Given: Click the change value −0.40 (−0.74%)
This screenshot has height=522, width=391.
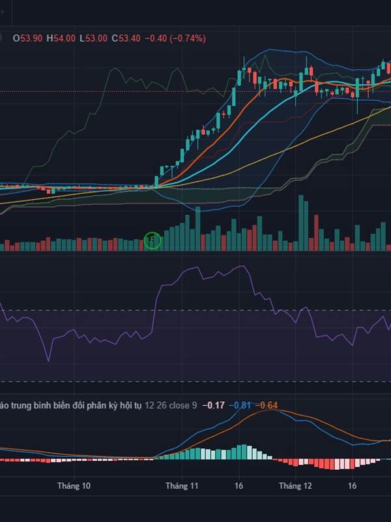Looking at the screenshot, I should point(175,38).
